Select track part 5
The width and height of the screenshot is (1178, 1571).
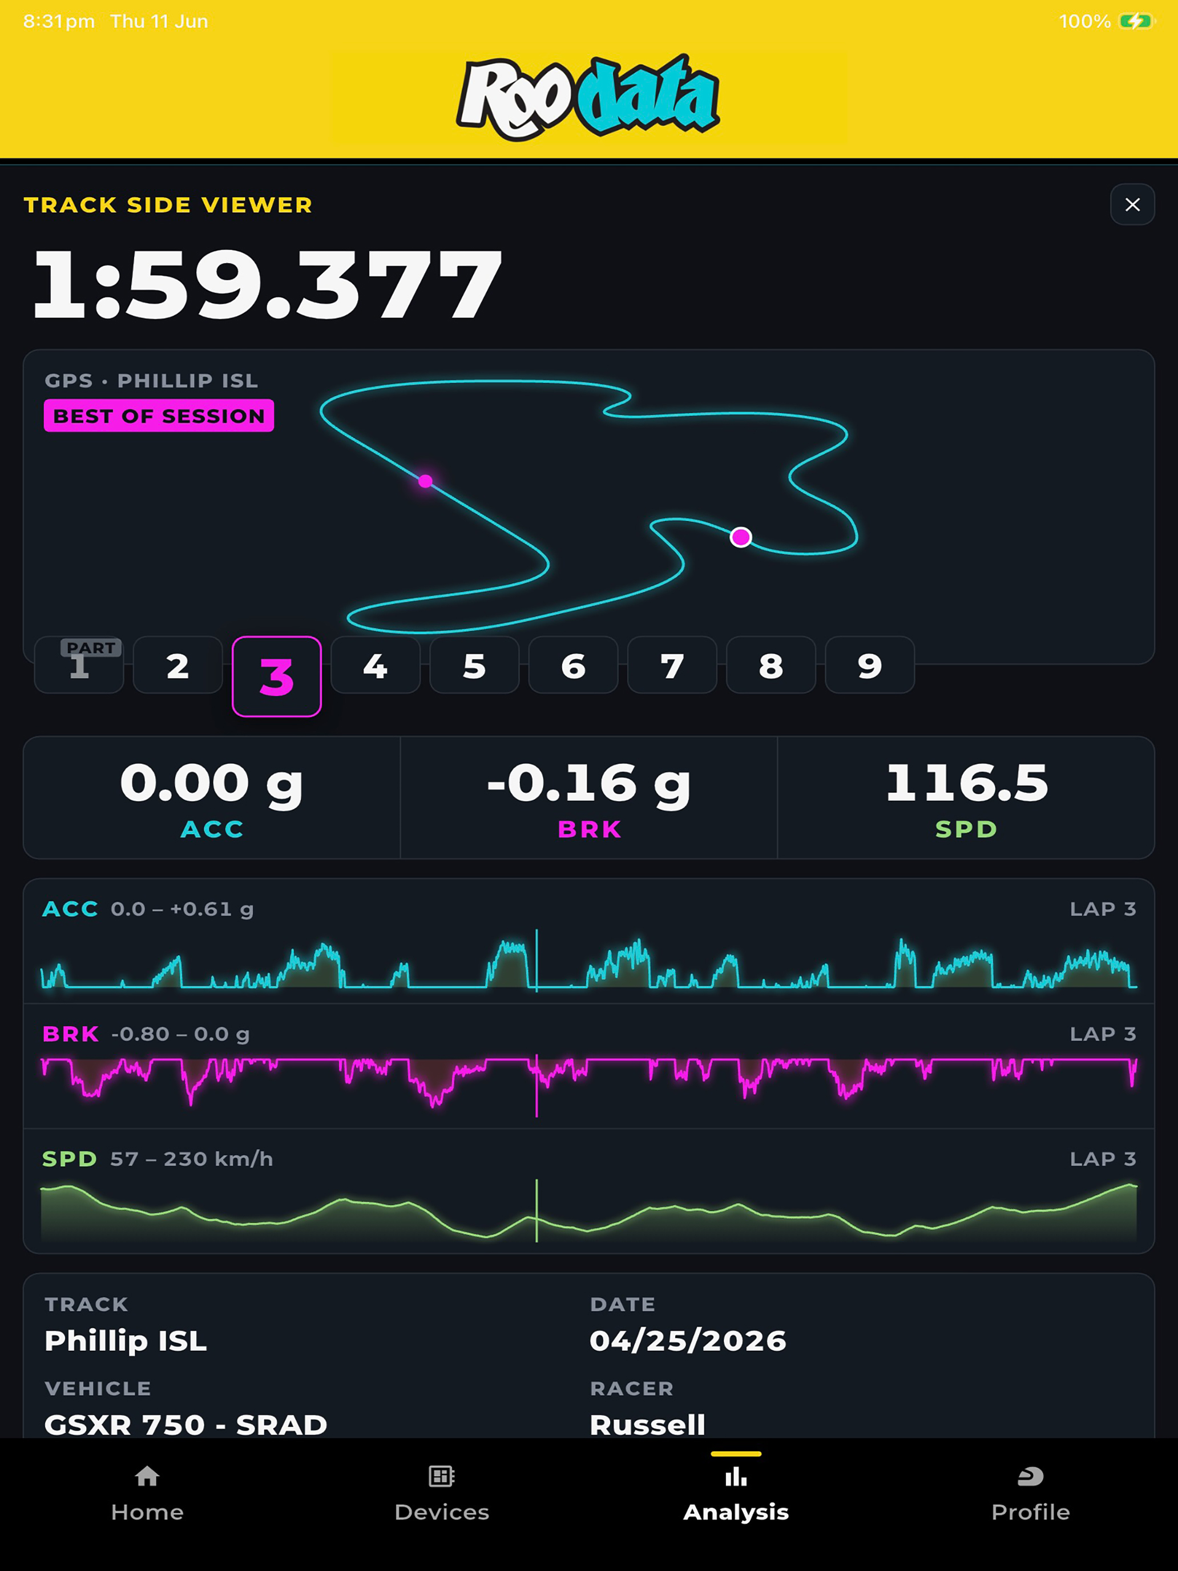click(474, 664)
